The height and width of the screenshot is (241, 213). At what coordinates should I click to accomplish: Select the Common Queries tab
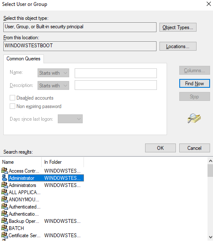24,59
